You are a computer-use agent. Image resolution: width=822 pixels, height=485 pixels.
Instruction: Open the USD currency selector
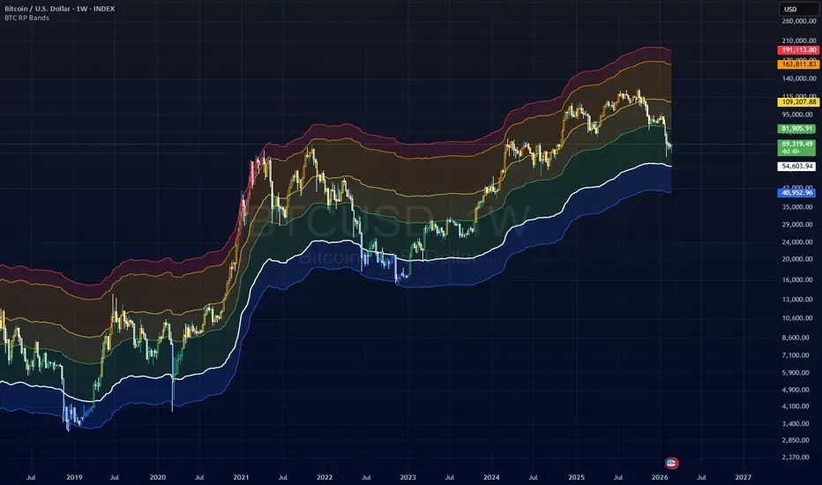[798, 9]
